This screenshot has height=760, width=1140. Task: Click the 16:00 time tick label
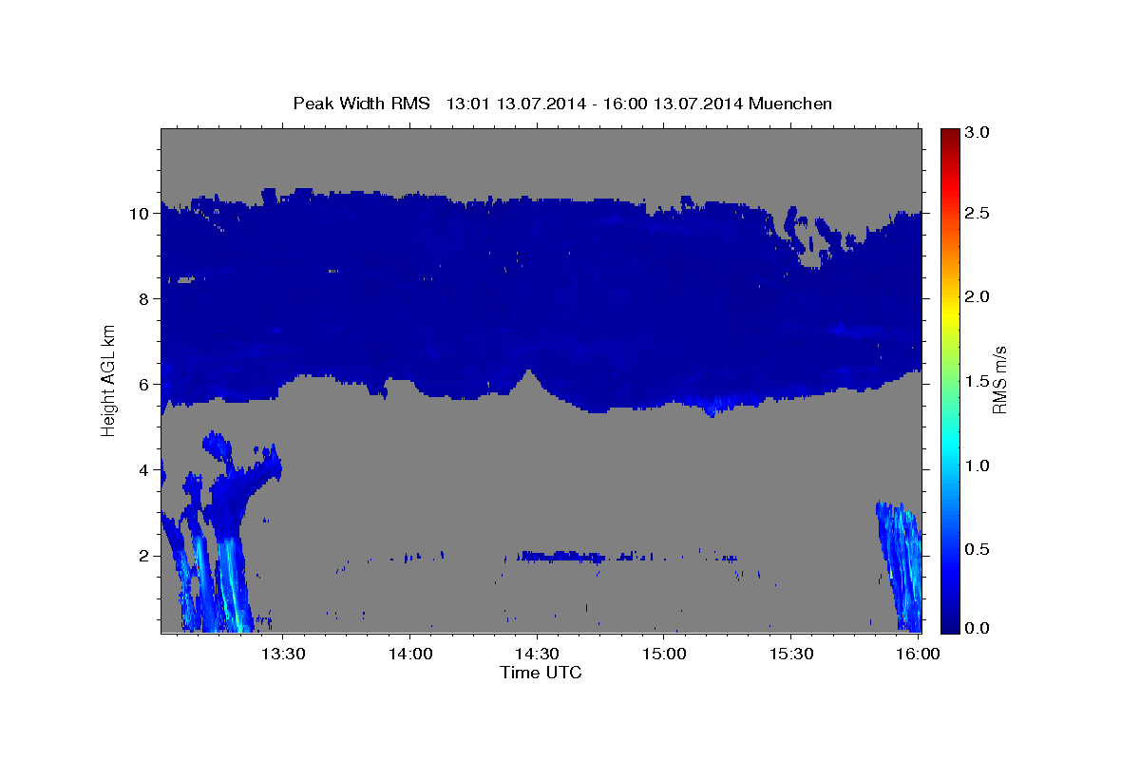(x=917, y=654)
